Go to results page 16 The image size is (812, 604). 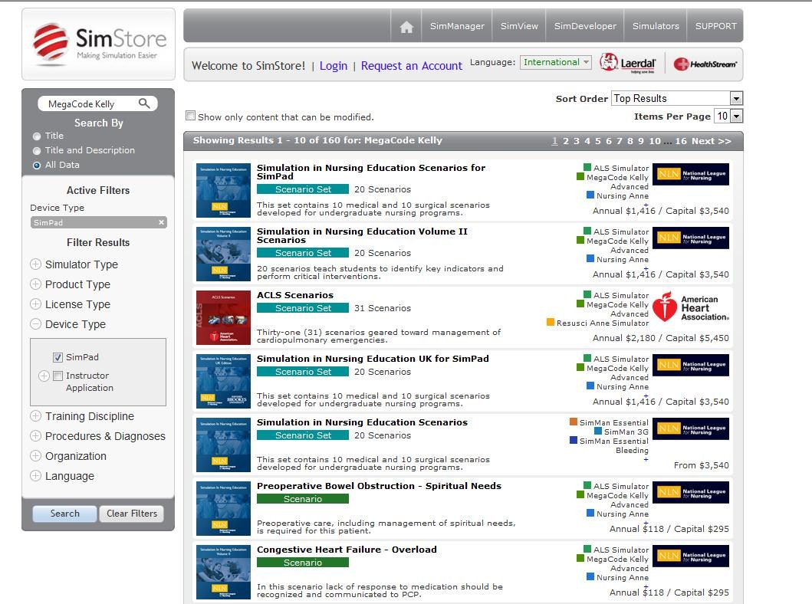point(680,141)
